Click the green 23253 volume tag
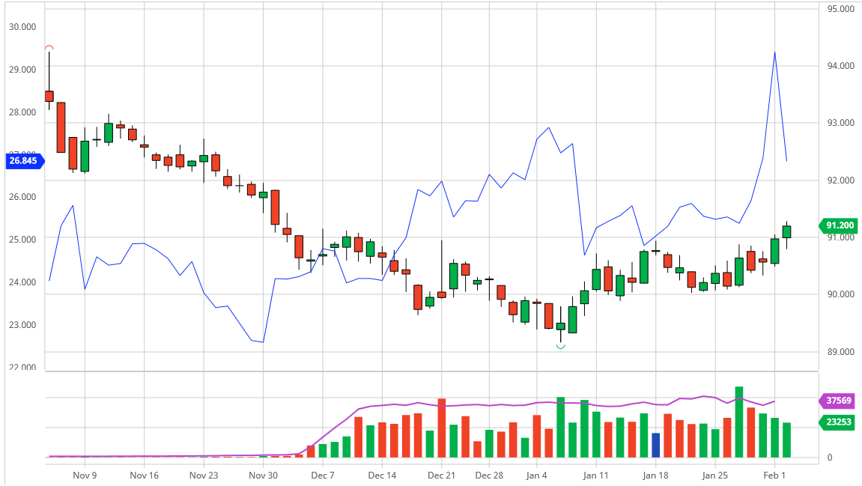Screen dimensions: 862x486 coord(838,422)
